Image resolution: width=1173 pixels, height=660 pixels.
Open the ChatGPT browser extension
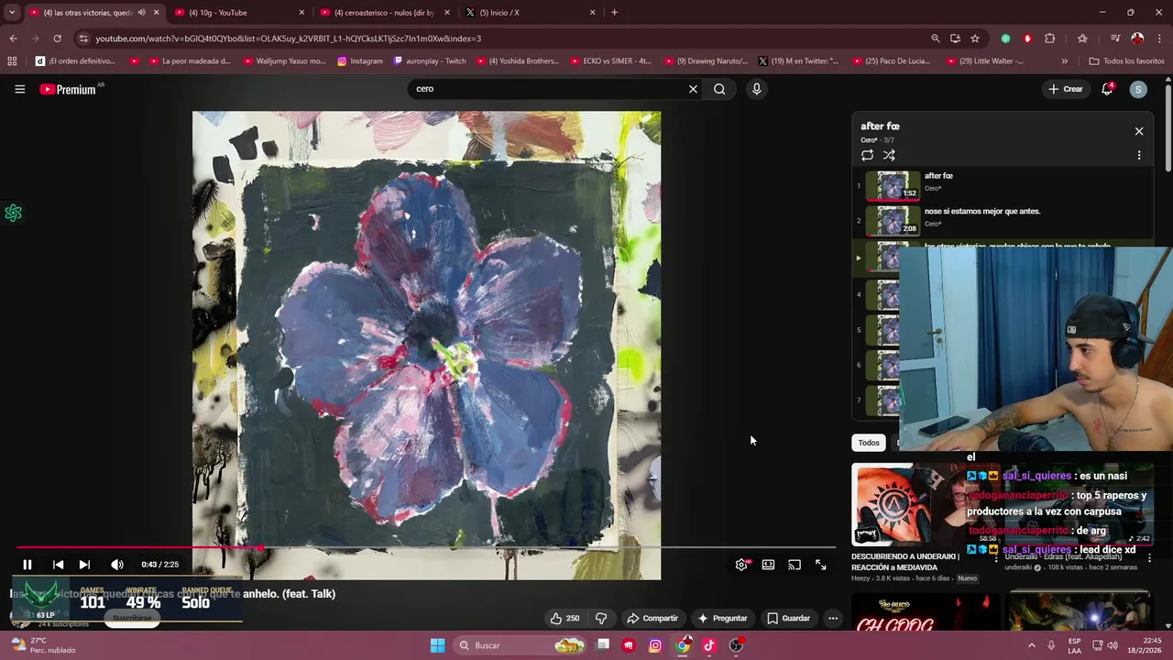(1006, 38)
